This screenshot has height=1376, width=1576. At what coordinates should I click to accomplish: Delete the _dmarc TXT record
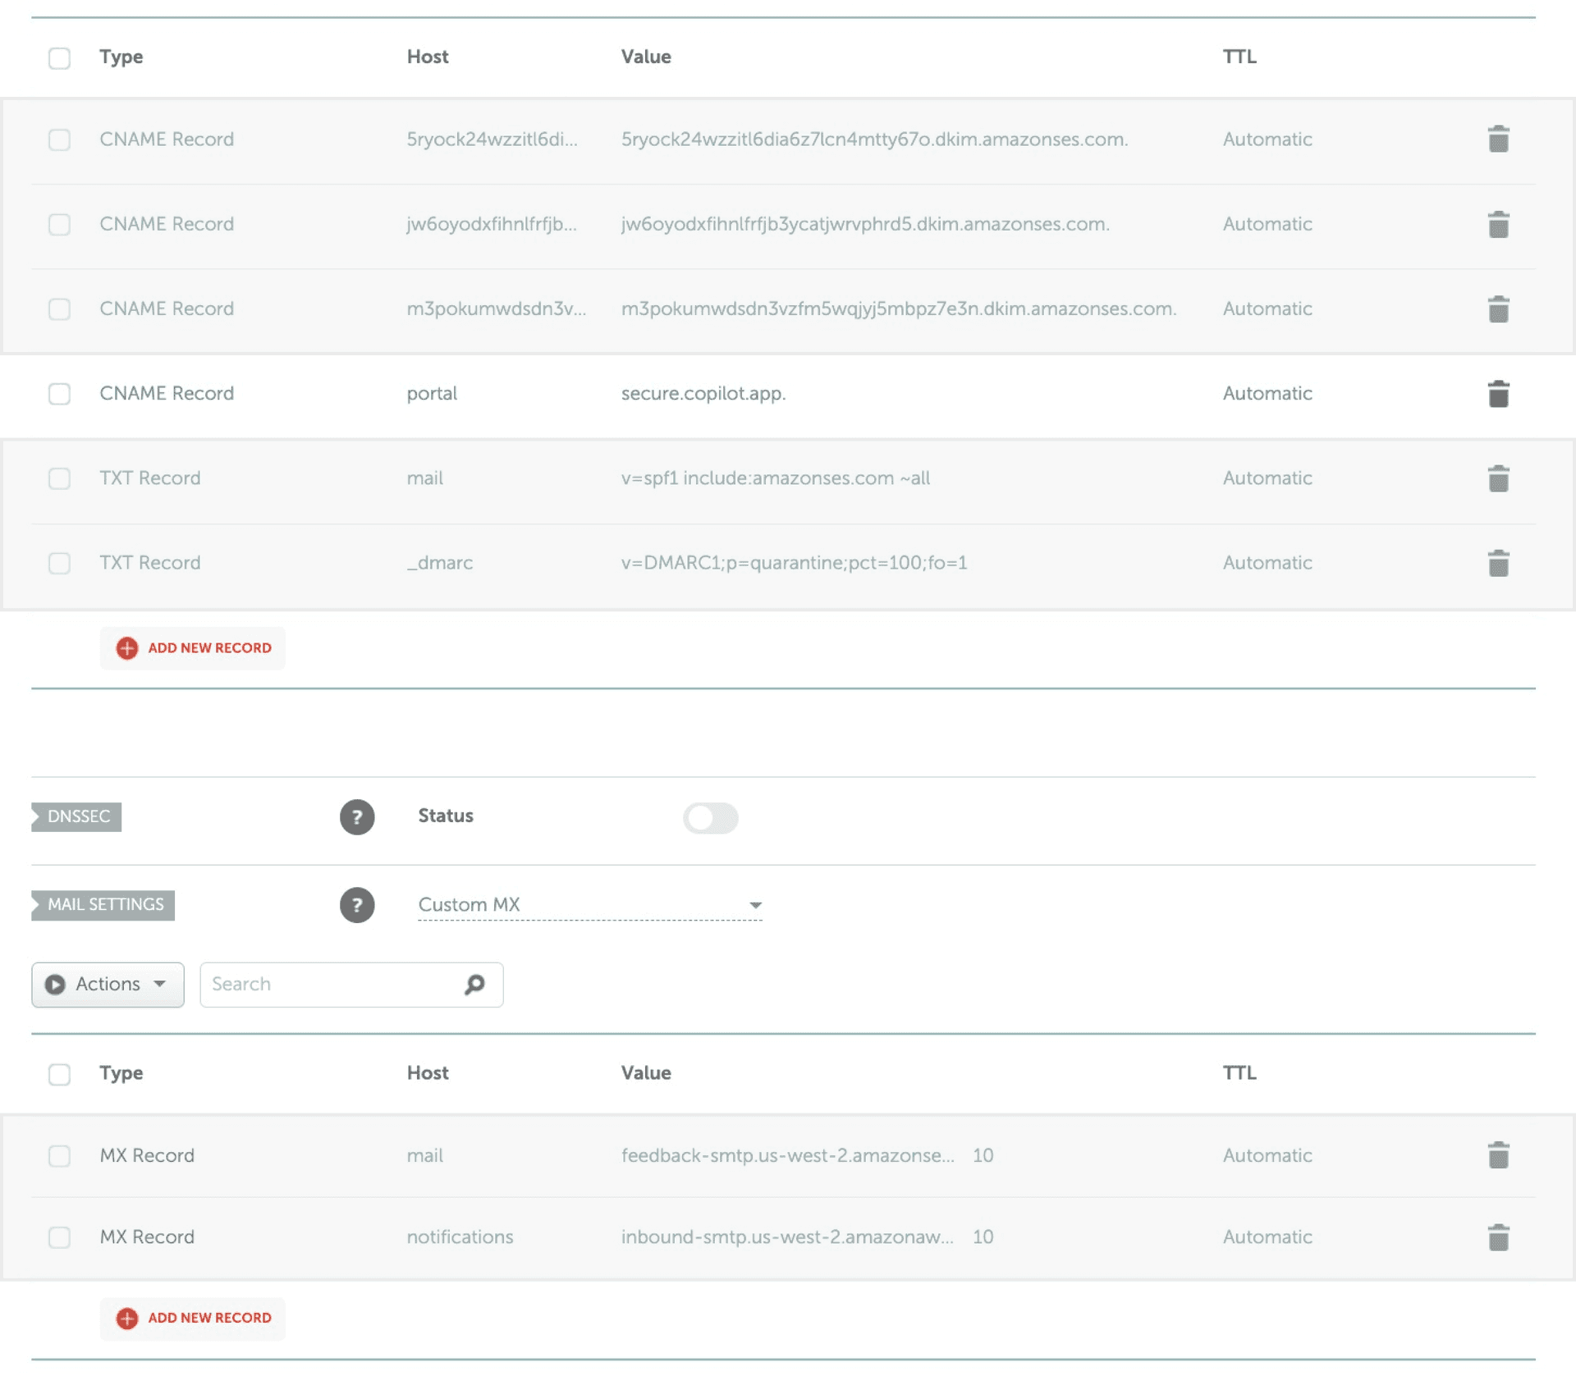[x=1499, y=563]
